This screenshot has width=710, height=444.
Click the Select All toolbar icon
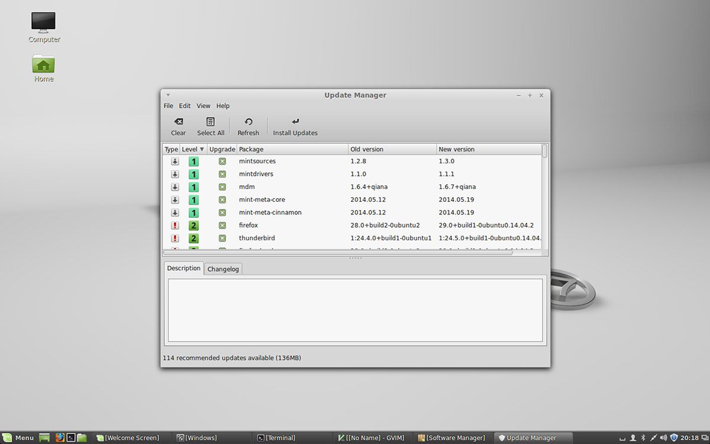pos(211,121)
